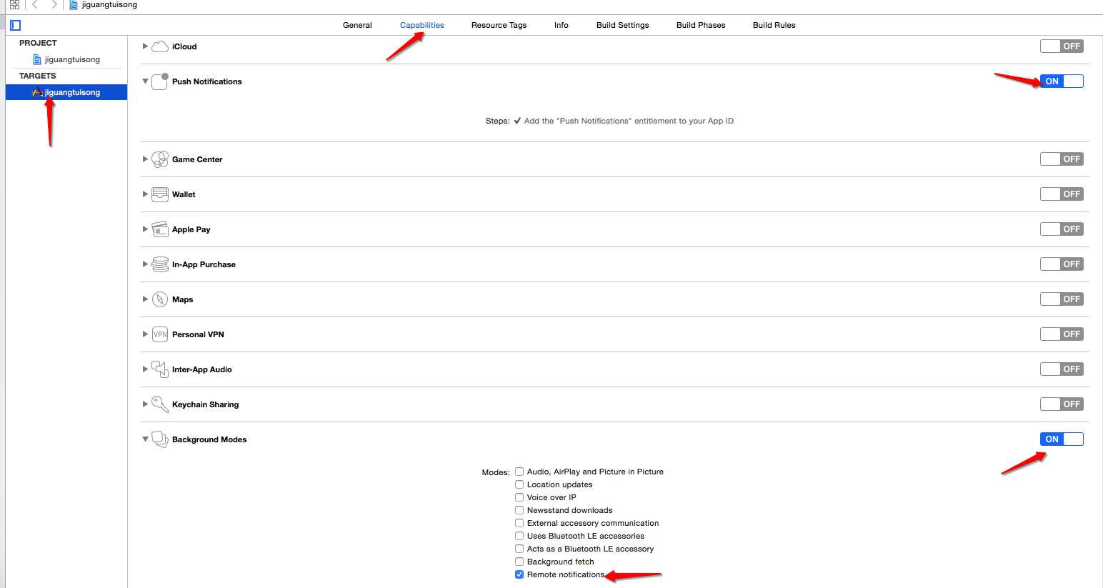Click jiguangtuisong name in the path bar
Viewport: 1103px width, 588px height.
tap(109, 5)
